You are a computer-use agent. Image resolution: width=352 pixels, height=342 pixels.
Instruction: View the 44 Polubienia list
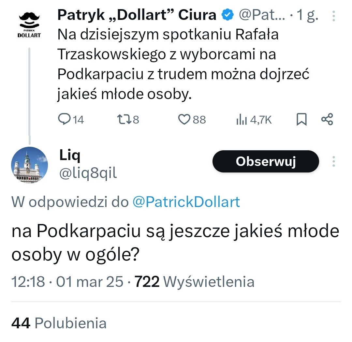59,323
